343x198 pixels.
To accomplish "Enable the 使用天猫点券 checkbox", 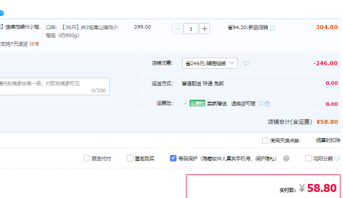I will pos(265,140).
